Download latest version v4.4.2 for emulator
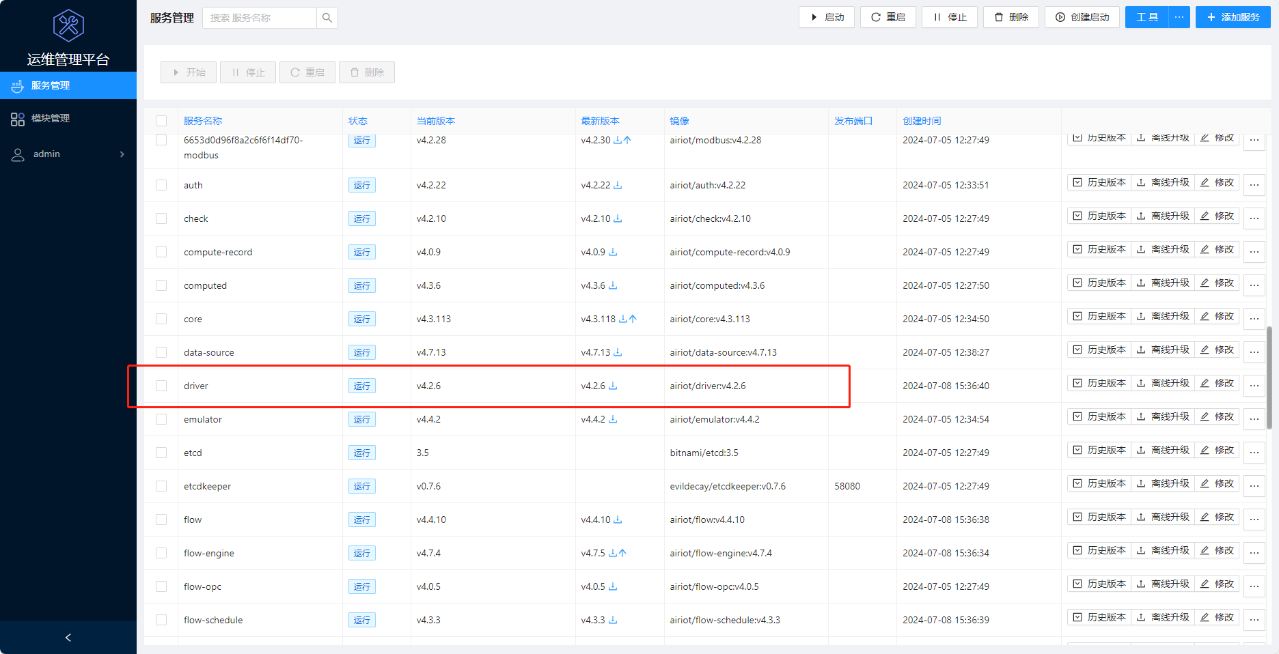1279x654 pixels. point(613,419)
